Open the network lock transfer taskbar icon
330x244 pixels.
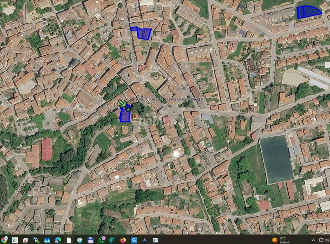tap(36, 240)
